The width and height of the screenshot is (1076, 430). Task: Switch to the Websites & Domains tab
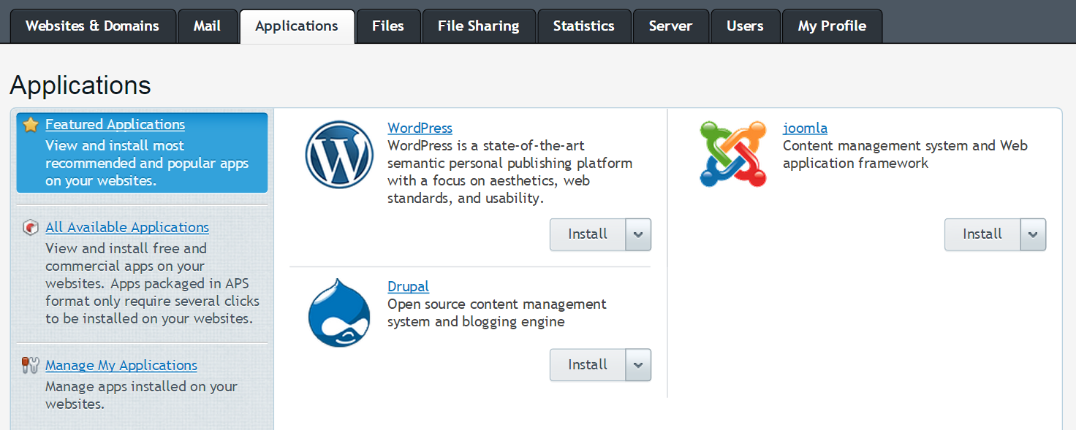tap(92, 26)
